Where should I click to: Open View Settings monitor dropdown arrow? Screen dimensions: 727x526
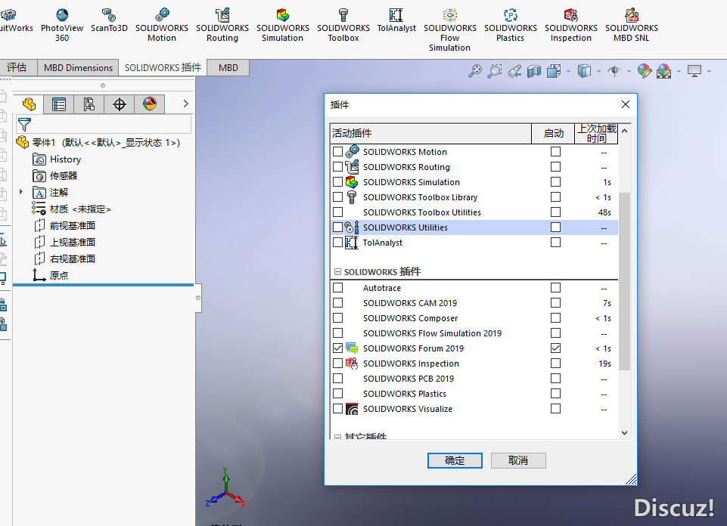click(x=709, y=71)
